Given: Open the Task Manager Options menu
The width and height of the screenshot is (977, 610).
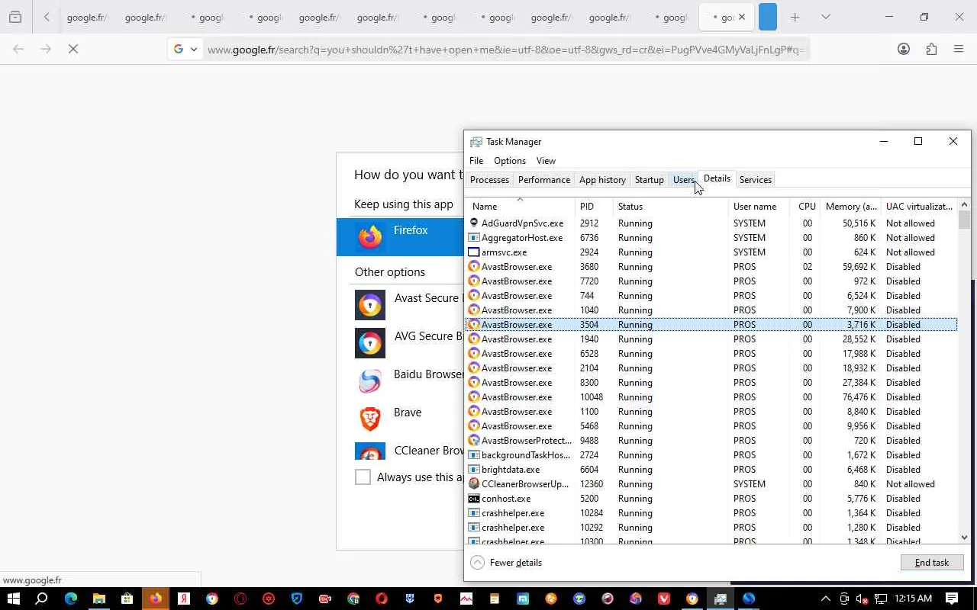Looking at the screenshot, I should tap(510, 161).
